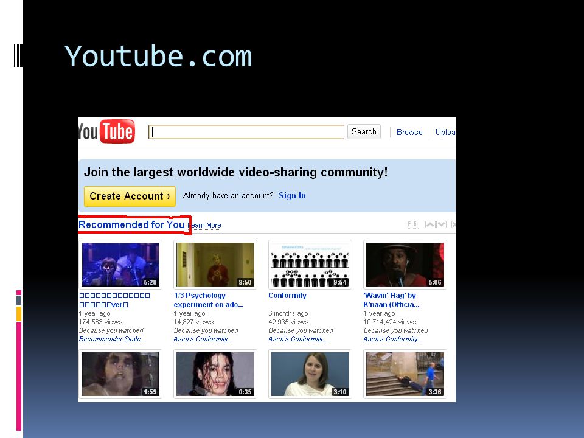
Task: Open the 5:06 Wavin' Flag thumbnail
Action: [x=405, y=265]
